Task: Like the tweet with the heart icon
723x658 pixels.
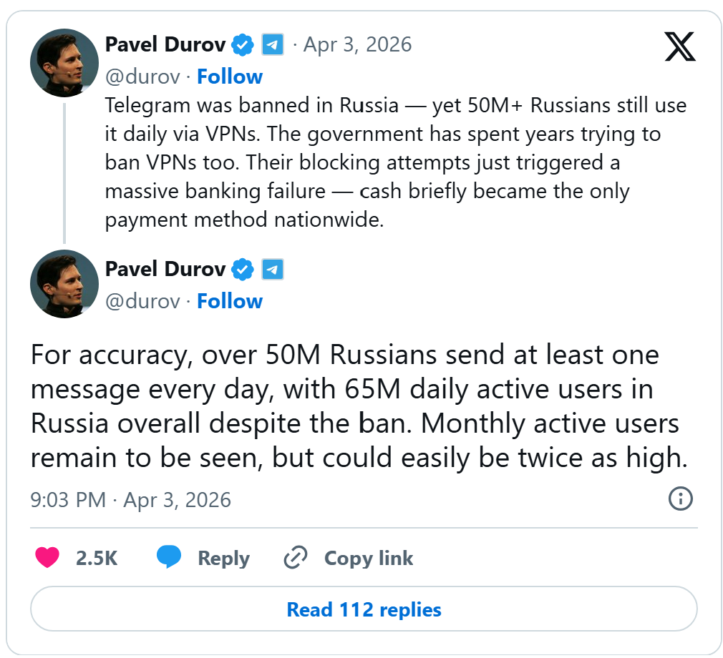Action: pyautogui.click(x=47, y=558)
